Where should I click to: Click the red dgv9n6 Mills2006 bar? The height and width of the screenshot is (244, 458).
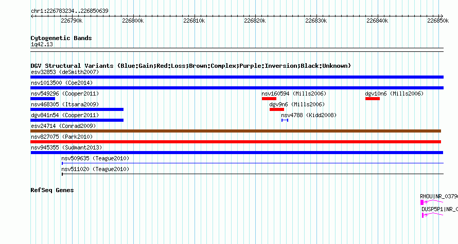tap(277, 109)
